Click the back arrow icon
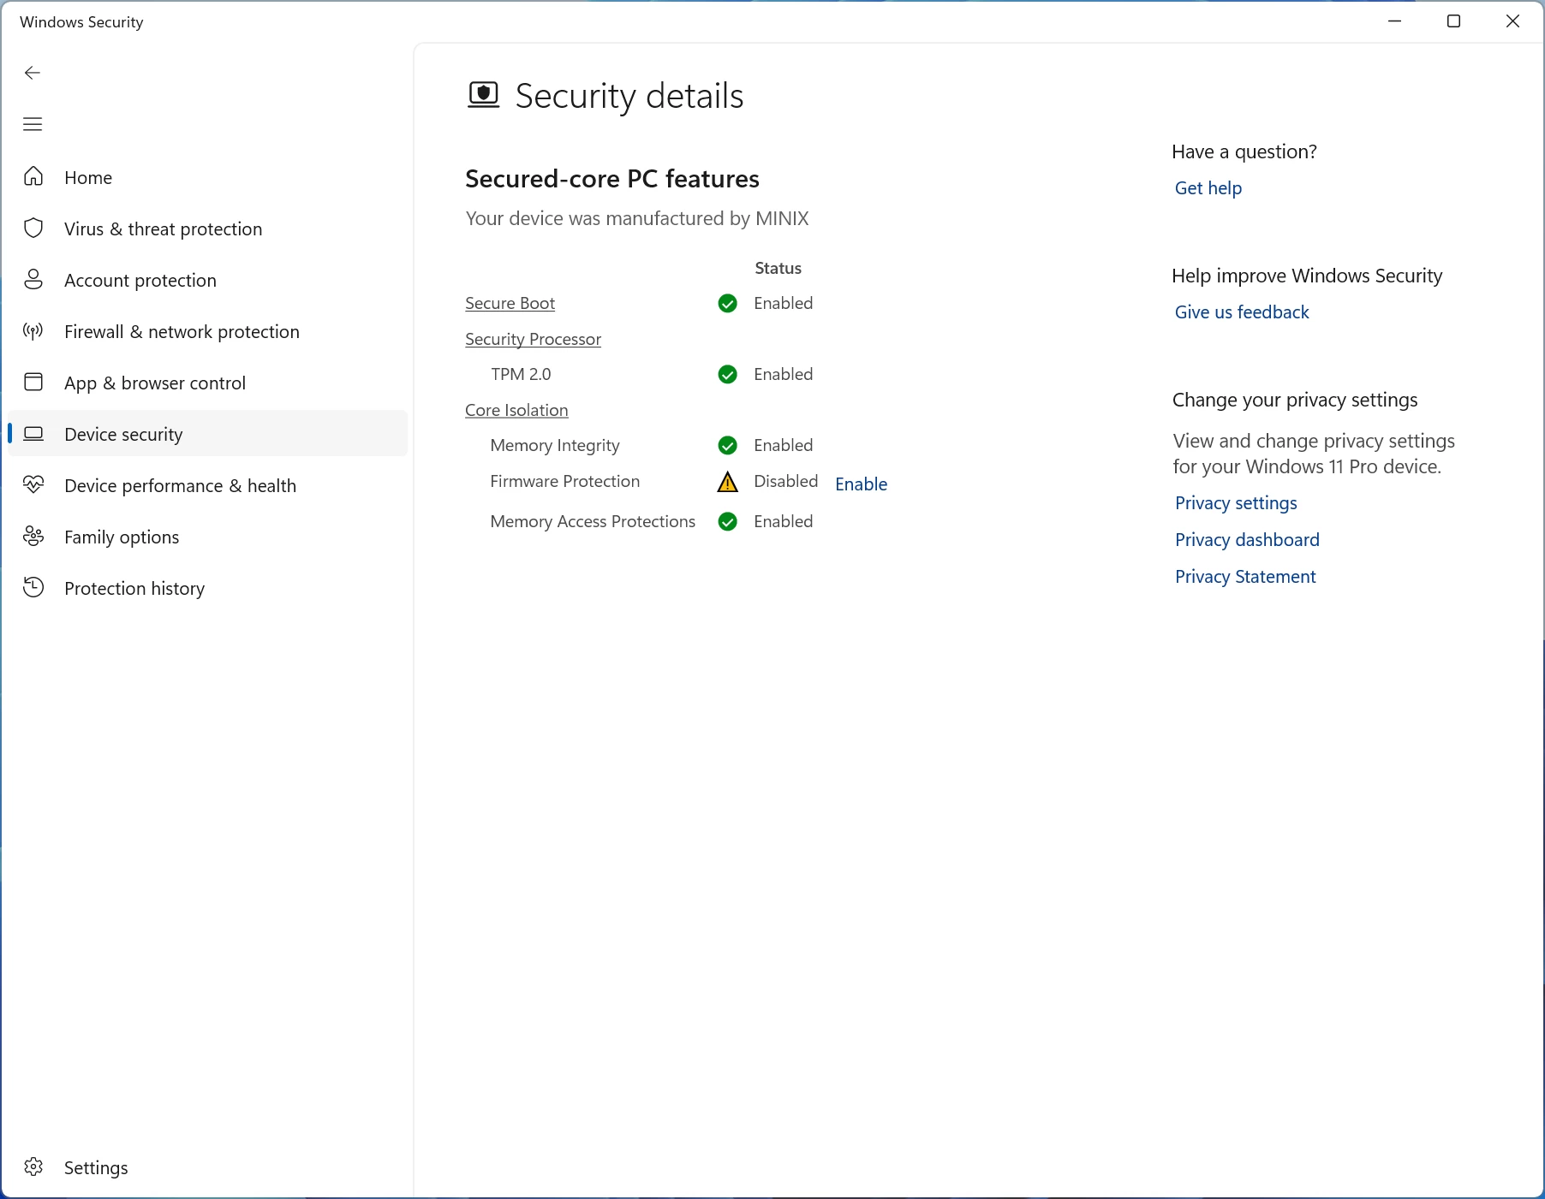1545x1199 pixels. tap(33, 73)
